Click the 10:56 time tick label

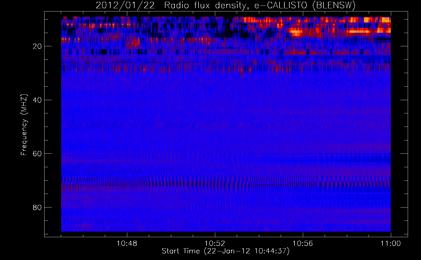click(303, 244)
